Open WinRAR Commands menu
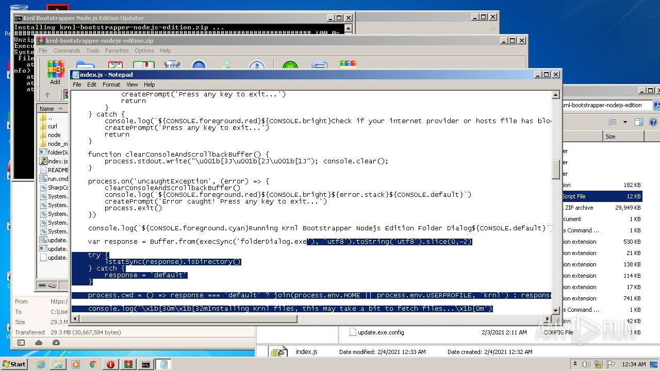 [x=67, y=50]
